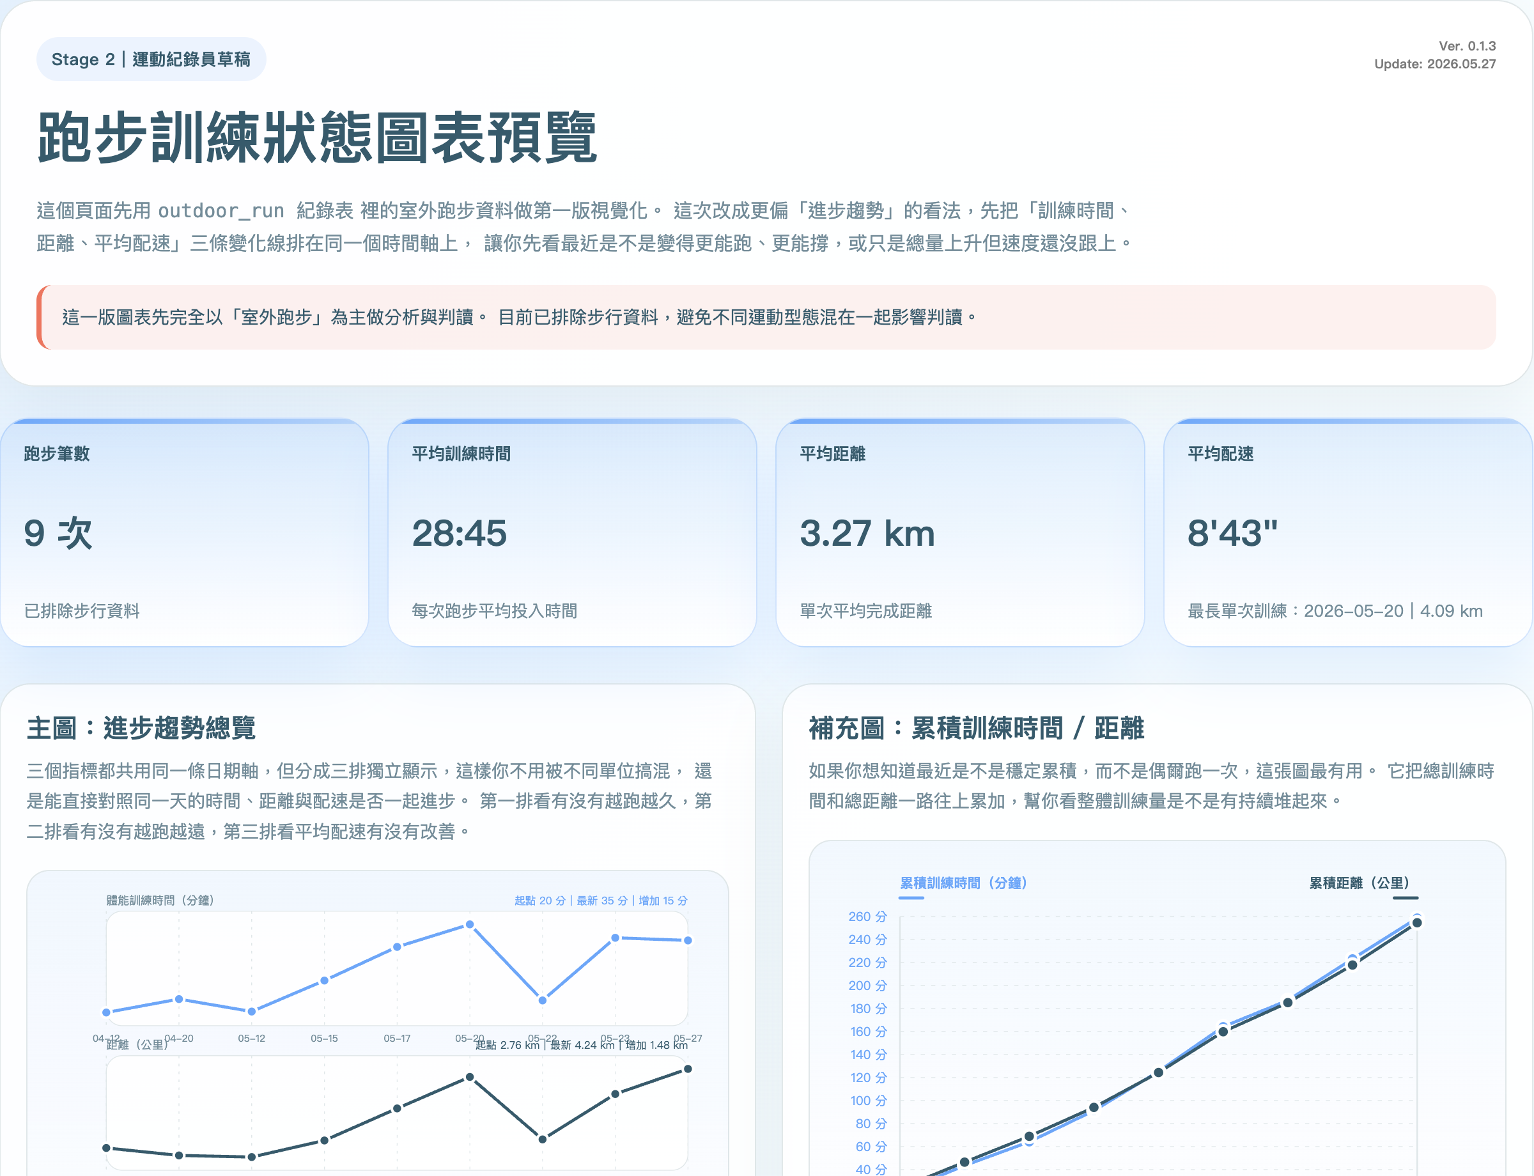Select the 05-15 point on training-time line
1534x1176 pixels.
pyautogui.click(x=324, y=980)
